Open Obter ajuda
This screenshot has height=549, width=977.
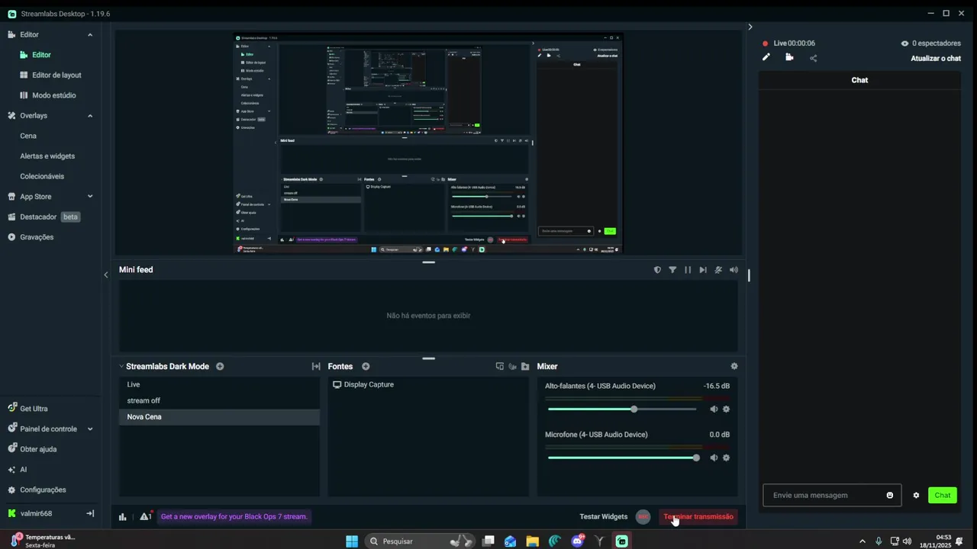(38, 449)
